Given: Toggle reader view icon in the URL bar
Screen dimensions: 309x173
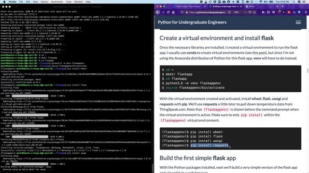Looking at the screenshot, I should [229, 12].
